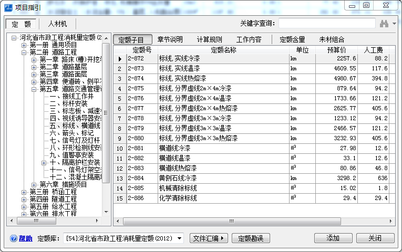Expand 第二章 道路基层 node
This screenshot has width=402, height=252.
click(34, 67)
